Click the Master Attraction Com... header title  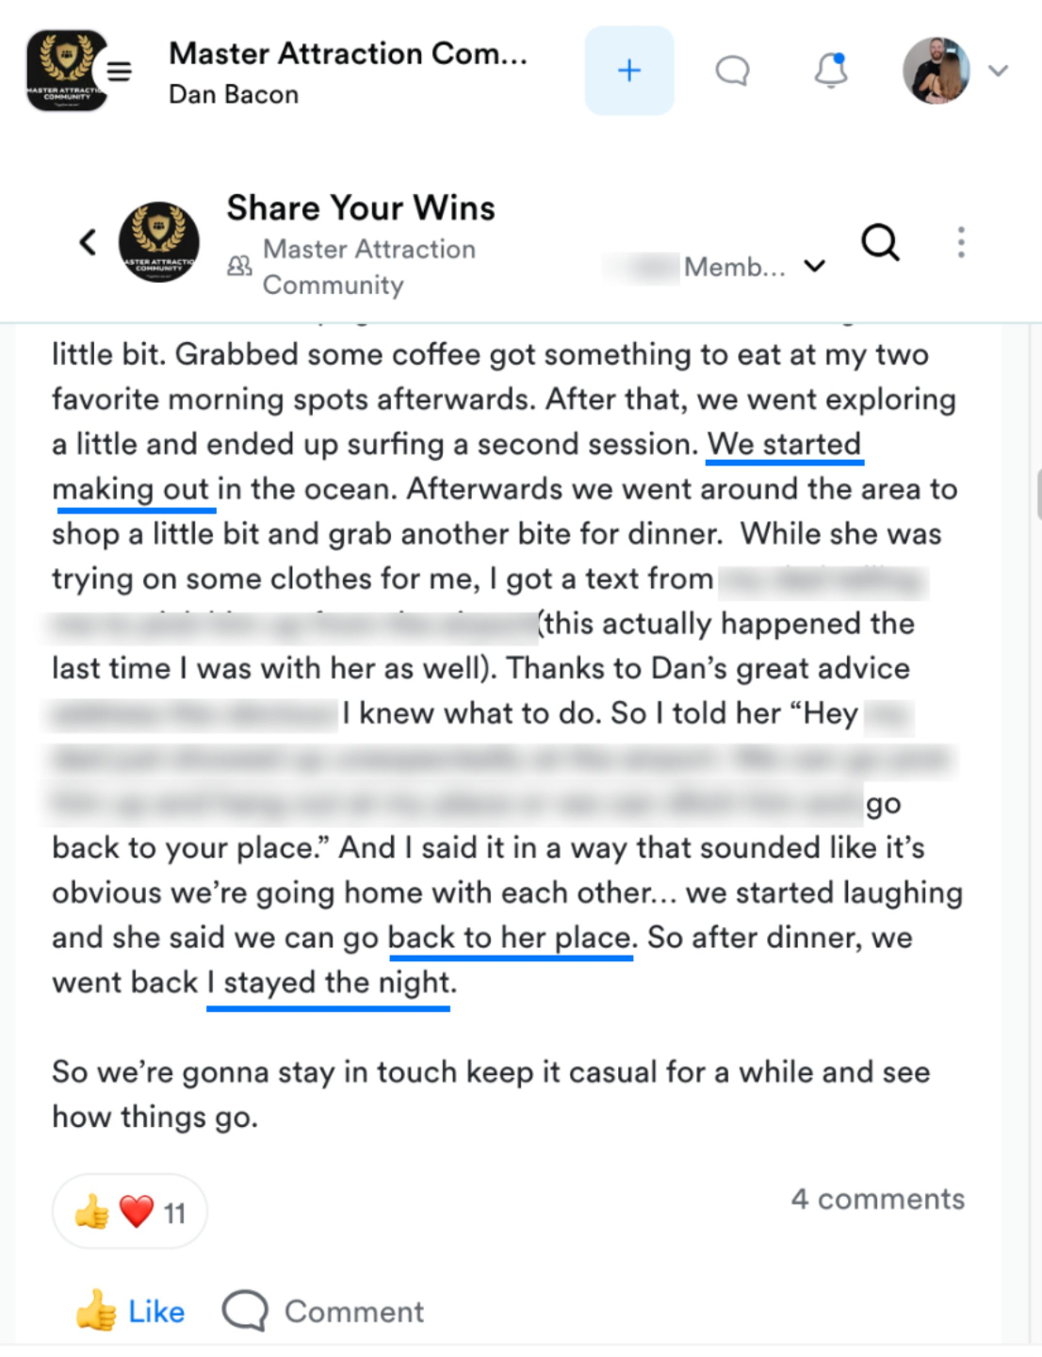click(348, 54)
